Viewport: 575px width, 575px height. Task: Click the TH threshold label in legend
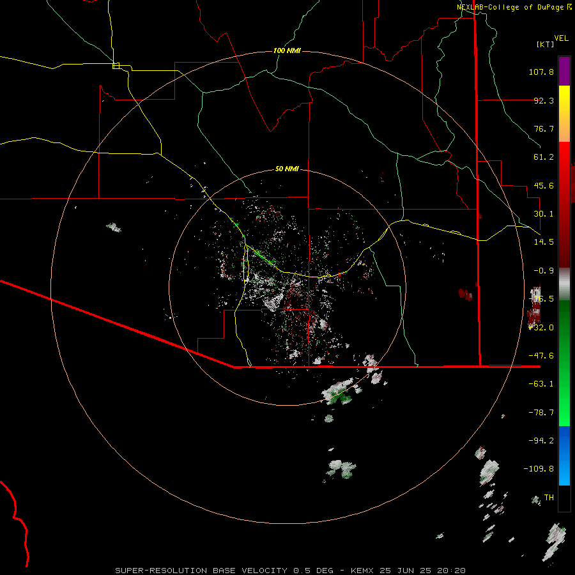tap(549, 498)
